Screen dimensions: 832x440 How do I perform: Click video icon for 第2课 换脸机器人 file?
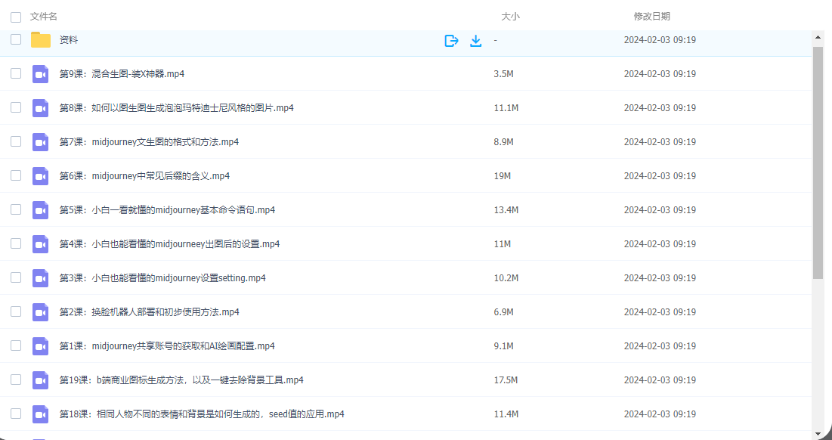point(41,312)
